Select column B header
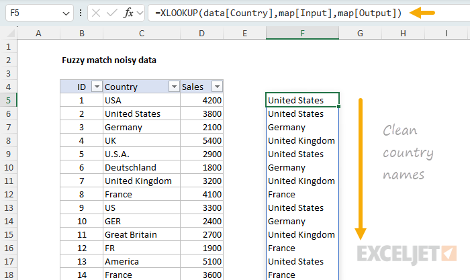Image resolution: width=470 pixels, height=280 pixels. [x=81, y=33]
